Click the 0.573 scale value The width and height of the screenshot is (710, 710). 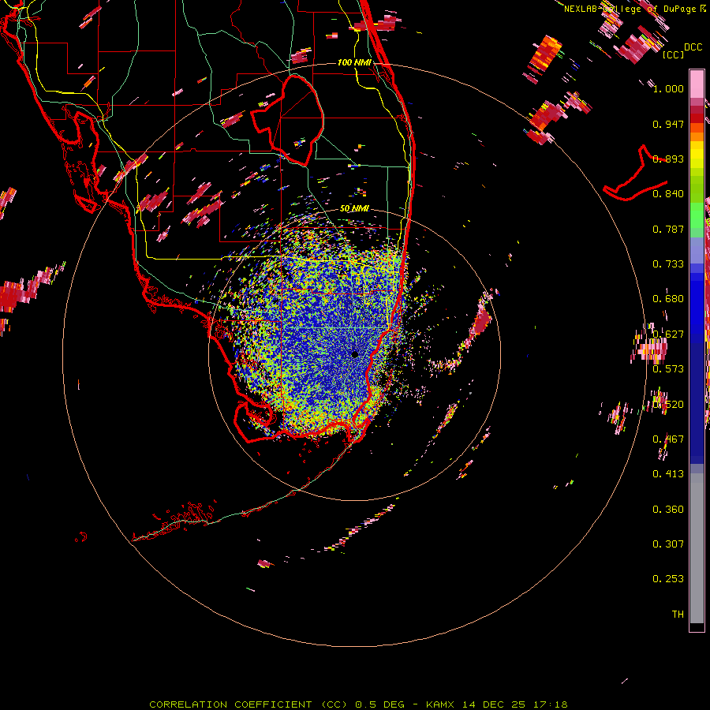(x=668, y=369)
